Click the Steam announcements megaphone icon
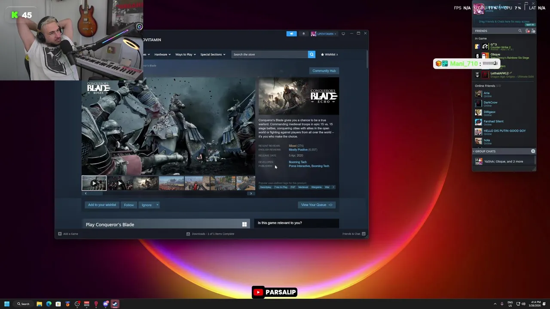This screenshot has width=550, height=309. tap(291, 33)
